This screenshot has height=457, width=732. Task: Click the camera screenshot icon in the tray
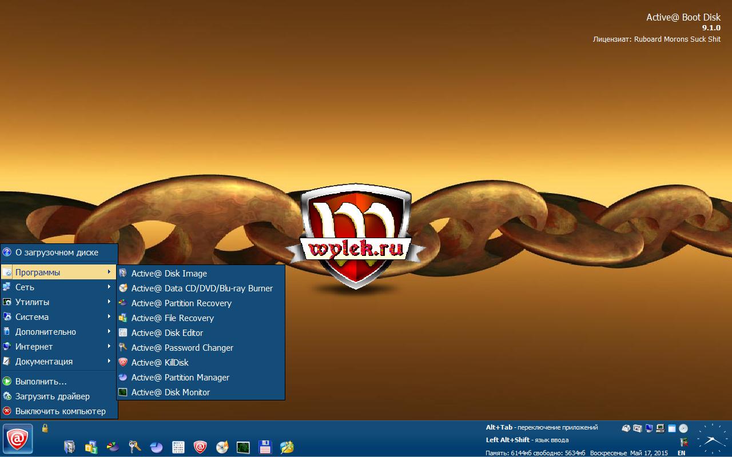click(x=637, y=428)
